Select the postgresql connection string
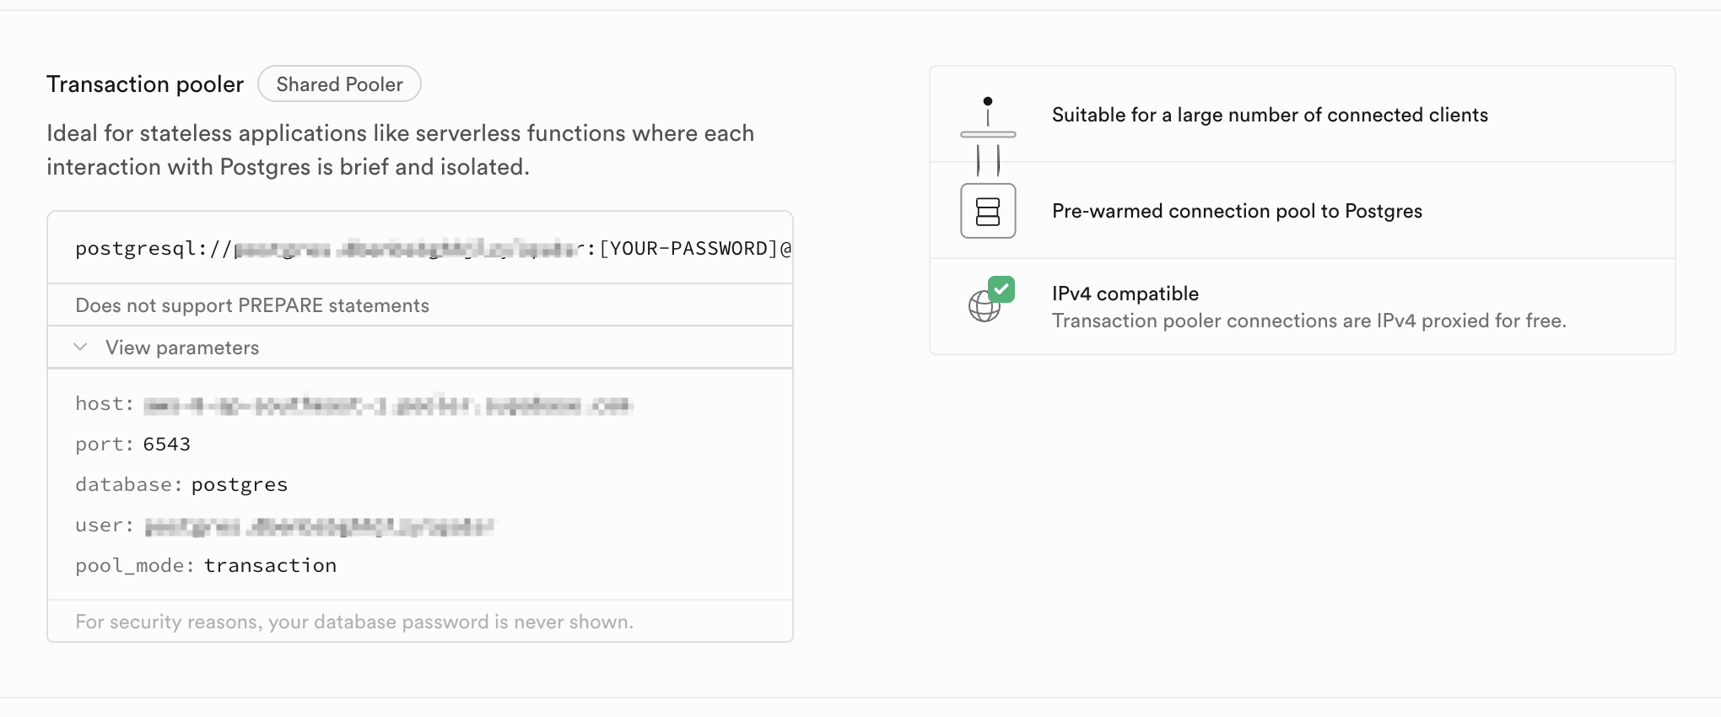The height and width of the screenshot is (717, 1721). pos(433,248)
